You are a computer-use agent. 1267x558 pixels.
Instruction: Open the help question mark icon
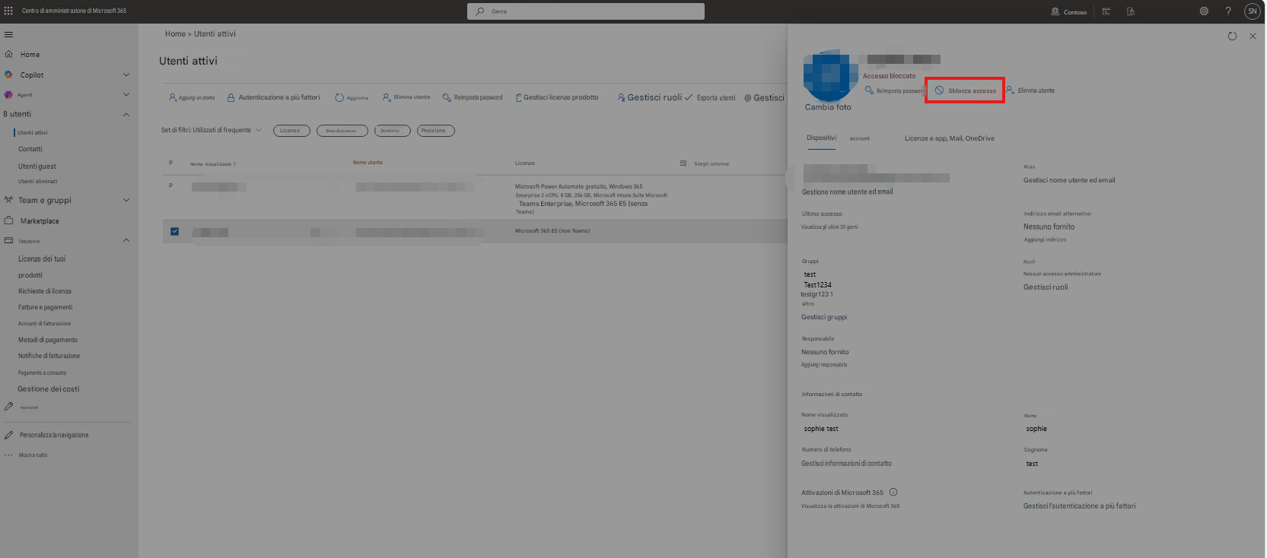[1227, 11]
